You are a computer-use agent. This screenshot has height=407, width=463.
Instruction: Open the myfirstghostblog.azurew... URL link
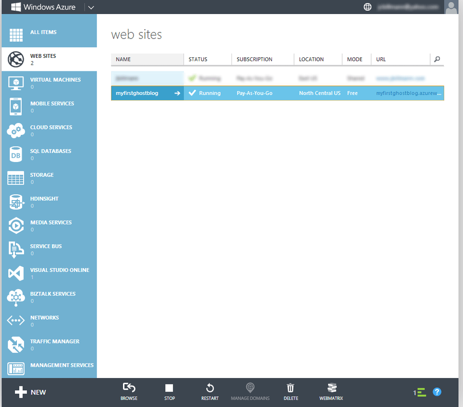[x=409, y=93]
